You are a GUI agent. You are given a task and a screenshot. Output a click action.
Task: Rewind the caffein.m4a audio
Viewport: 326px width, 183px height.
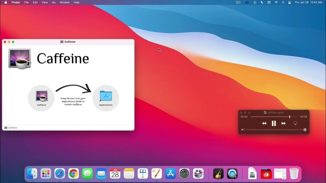264,124
